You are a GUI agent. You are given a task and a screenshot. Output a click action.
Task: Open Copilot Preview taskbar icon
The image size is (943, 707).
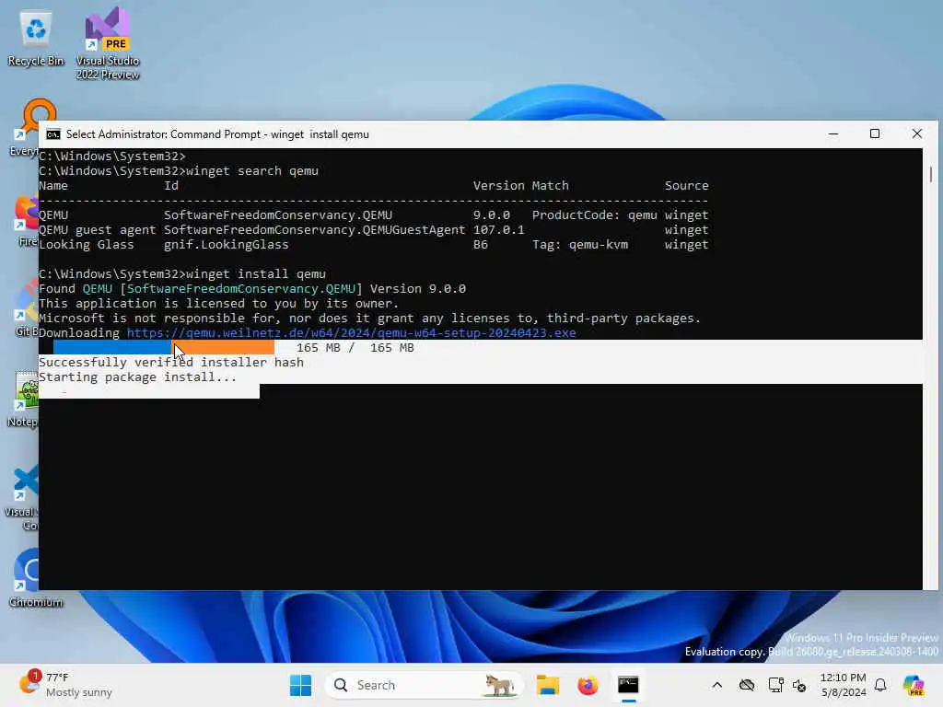coord(914,685)
